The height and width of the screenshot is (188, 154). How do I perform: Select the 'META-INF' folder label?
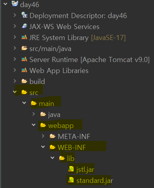[x=74, y=137]
